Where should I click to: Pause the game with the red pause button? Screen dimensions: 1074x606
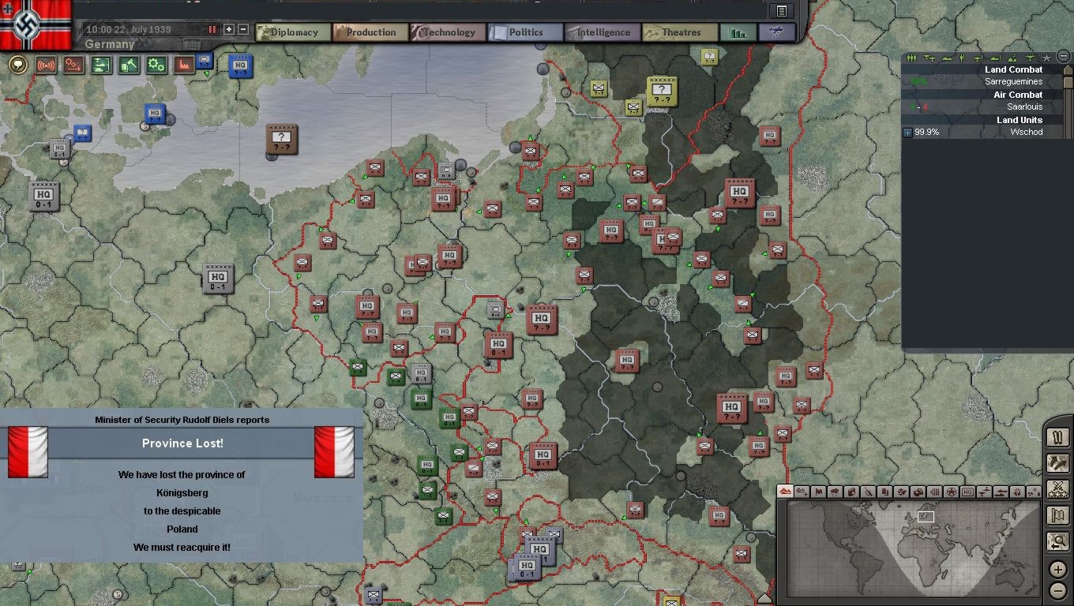point(212,29)
